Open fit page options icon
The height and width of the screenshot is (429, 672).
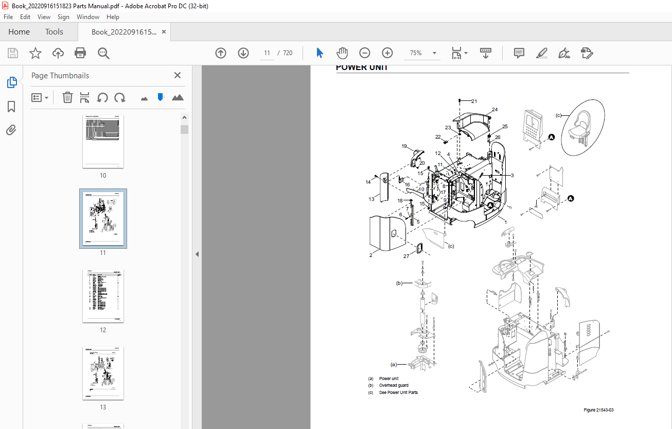456,53
